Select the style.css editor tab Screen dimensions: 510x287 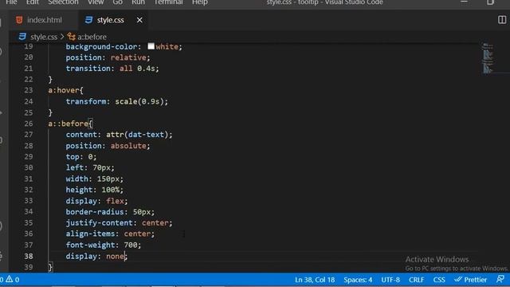coord(110,20)
